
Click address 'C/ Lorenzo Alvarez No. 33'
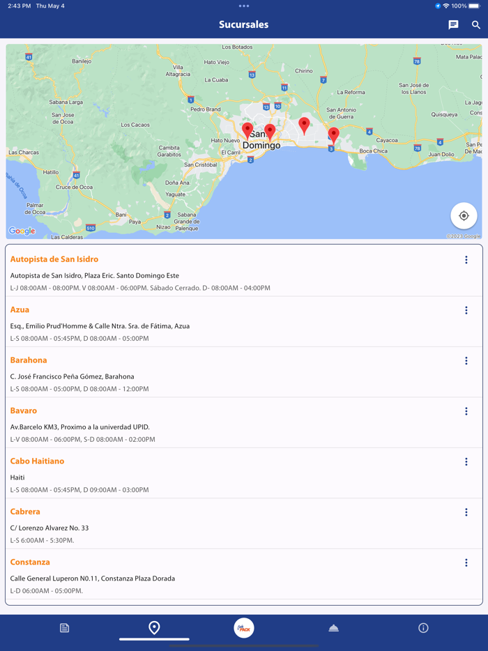49,528
